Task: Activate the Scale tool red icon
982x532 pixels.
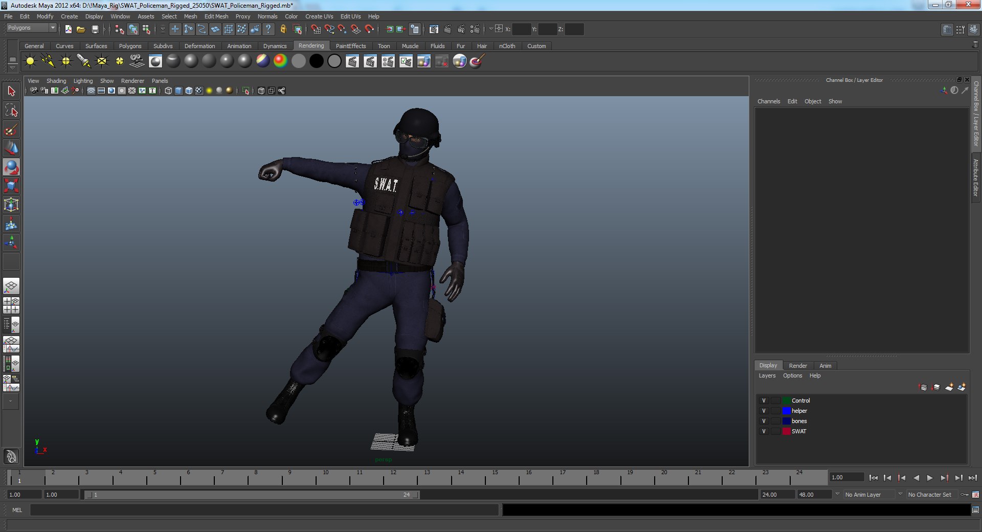Action: click(x=11, y=186)
